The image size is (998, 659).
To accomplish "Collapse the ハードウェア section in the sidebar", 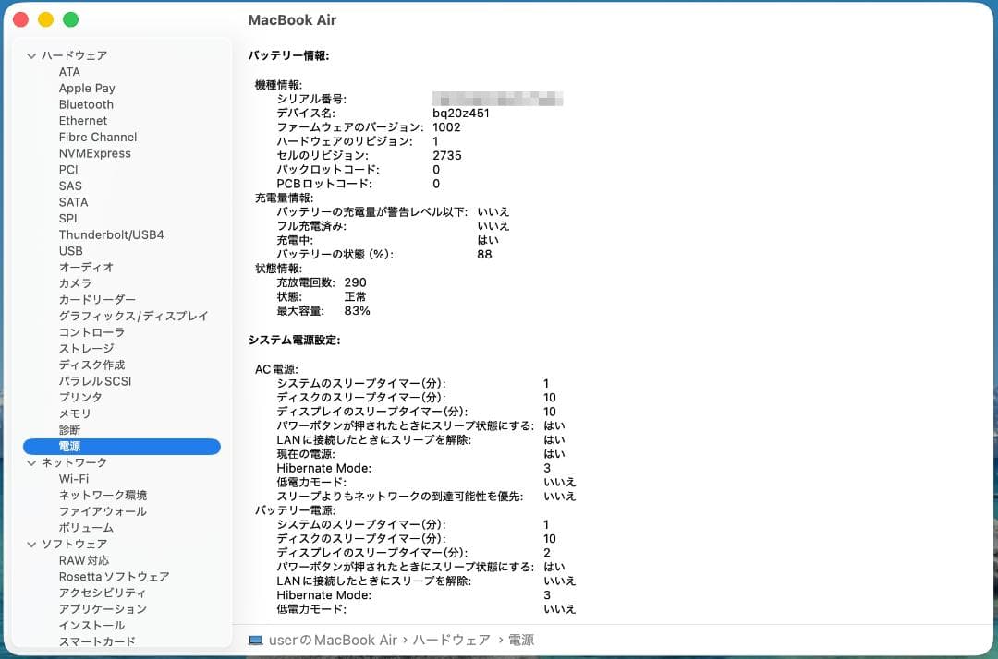I will 31,55.
